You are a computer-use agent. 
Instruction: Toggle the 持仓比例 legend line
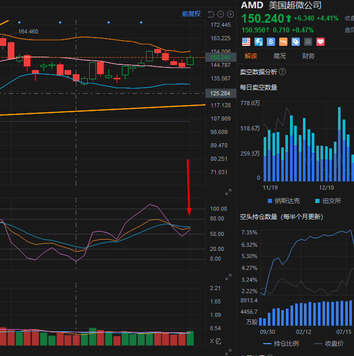[x=281, y=344]
